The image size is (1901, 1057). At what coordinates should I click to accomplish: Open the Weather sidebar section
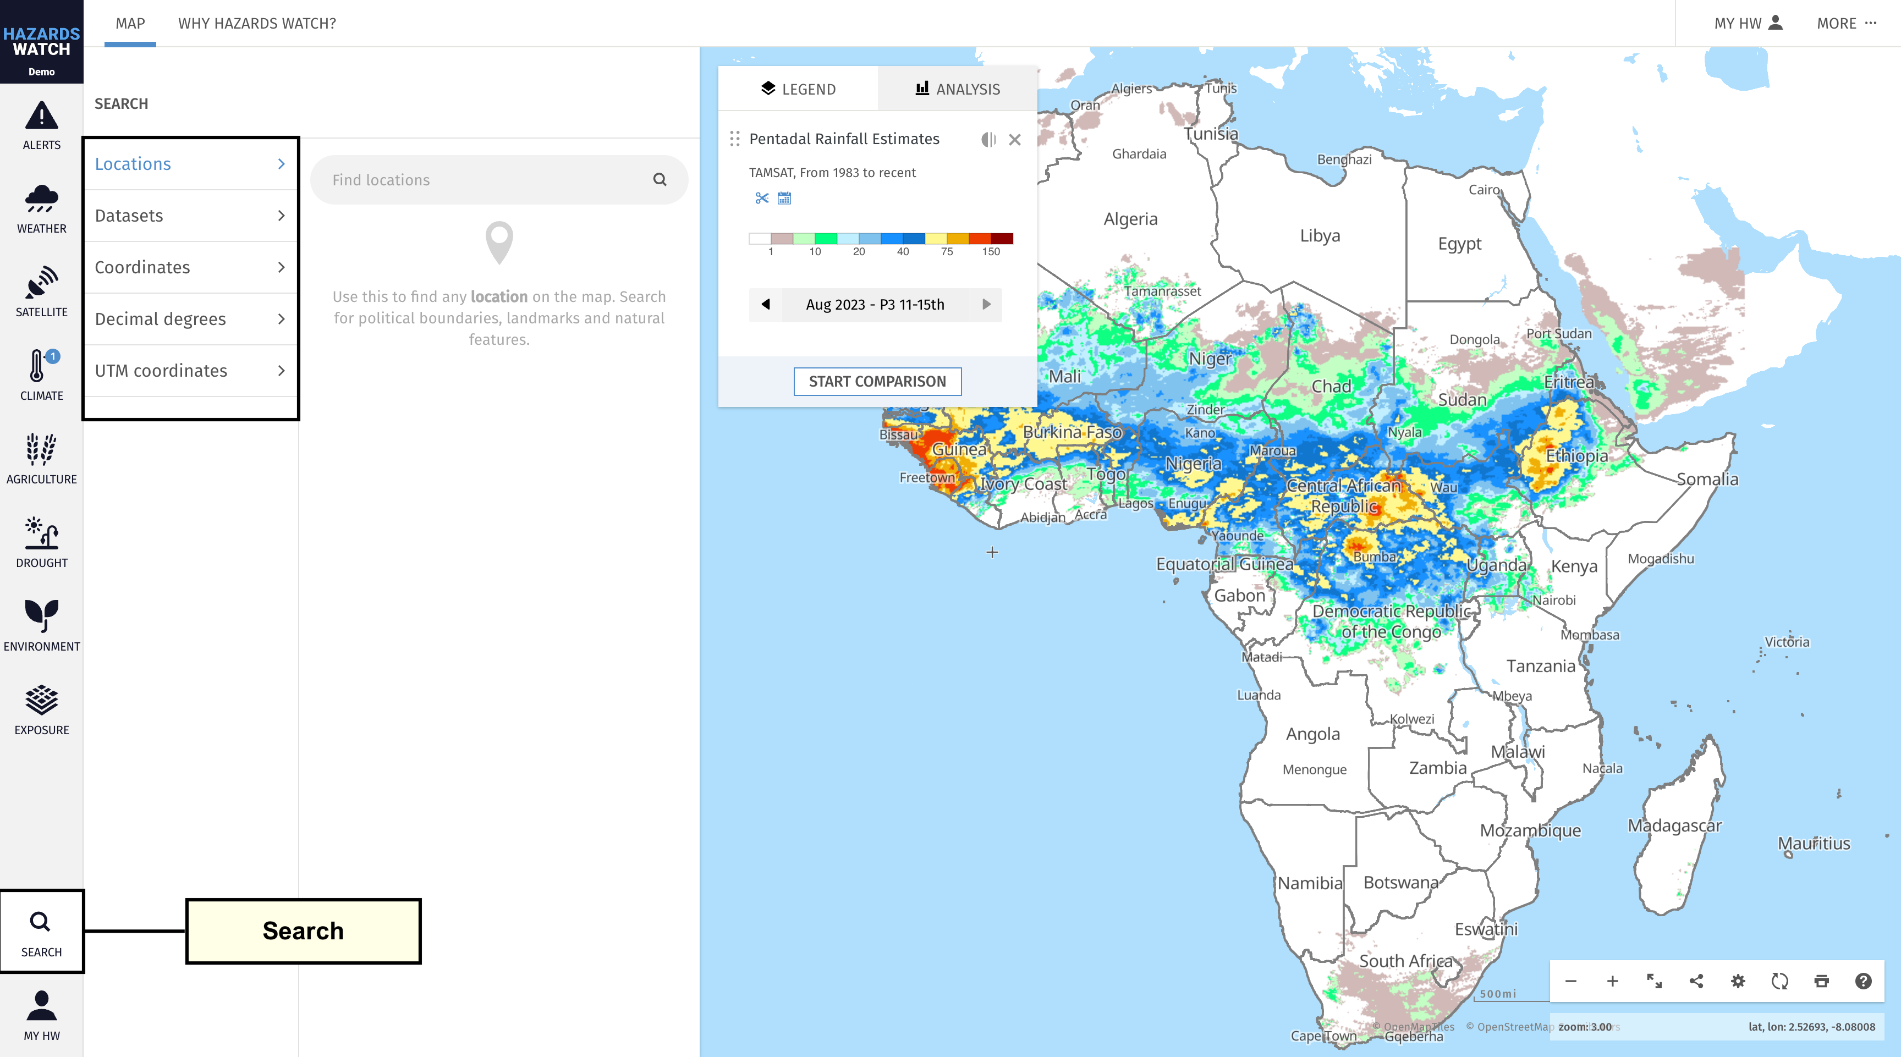click(41, 210)
